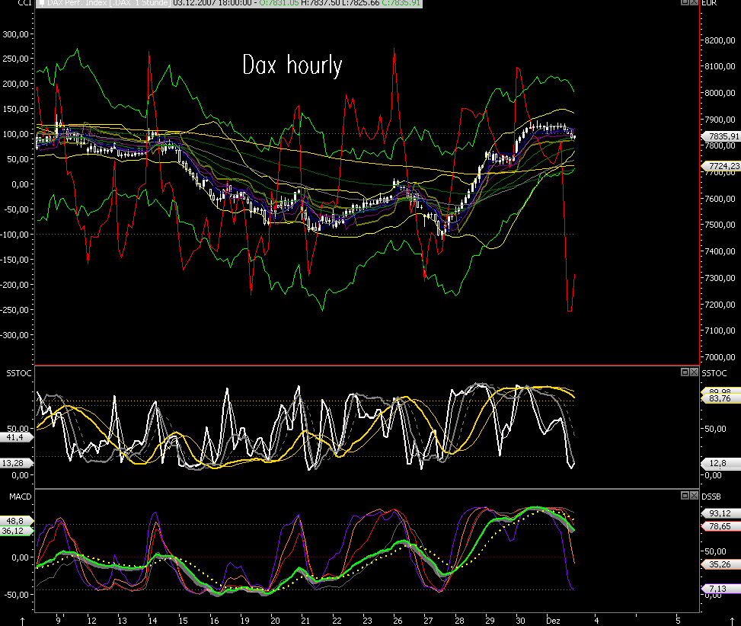Click the DSSB panel label

pyautogui.click(x=712, y=497)
